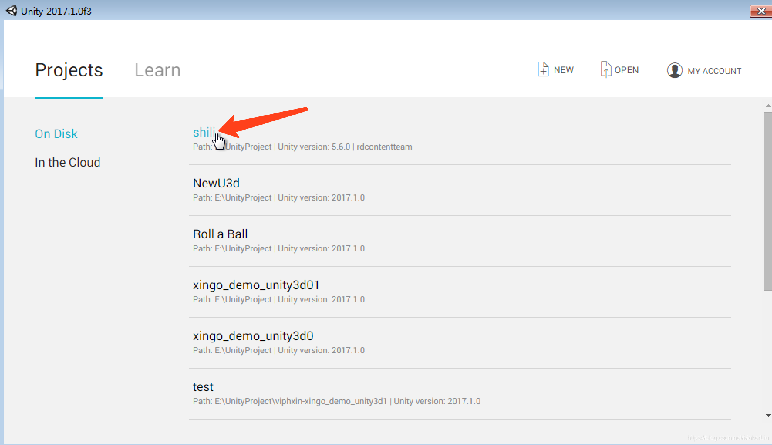This screenshot has width=772, height=445.
Task: Switch to the Learn tab
Action: pyautogui.click(x=158, y=70)
